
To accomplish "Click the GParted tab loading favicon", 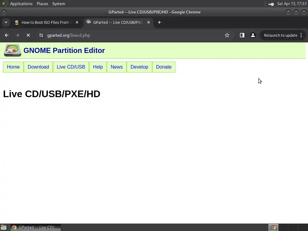I will click(x=89, y=22).
